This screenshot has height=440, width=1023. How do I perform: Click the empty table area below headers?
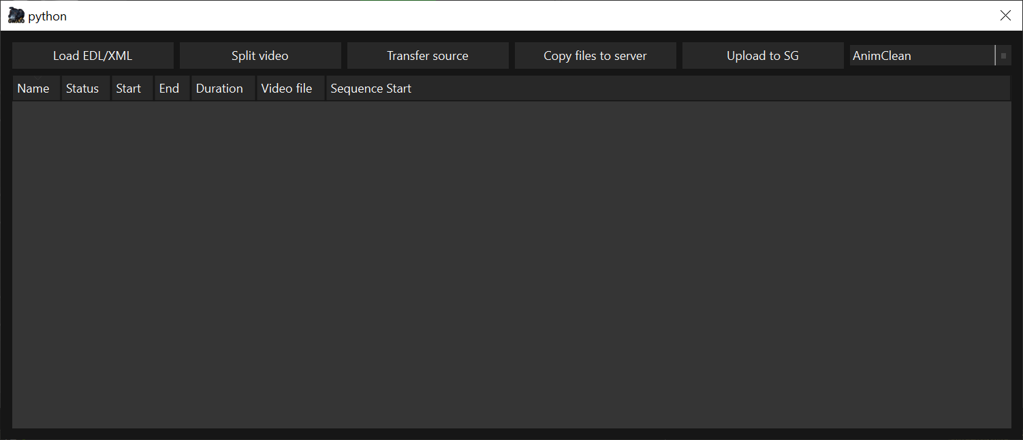(511, 264)
